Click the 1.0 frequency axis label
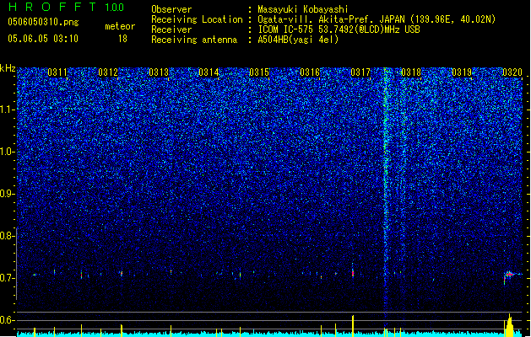This screenshot has height=337, width=531. click(x=8, y=152)
